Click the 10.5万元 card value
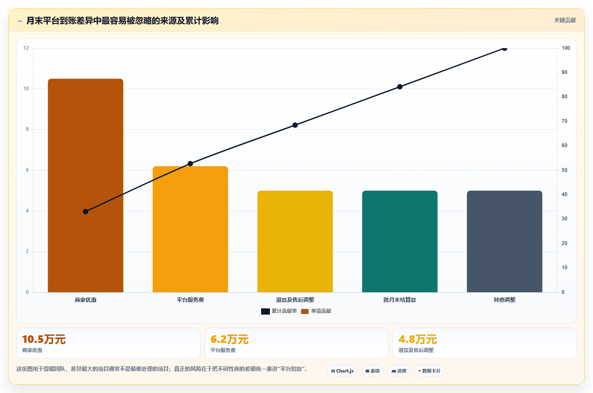593x393 pixels. pos(44,339)
